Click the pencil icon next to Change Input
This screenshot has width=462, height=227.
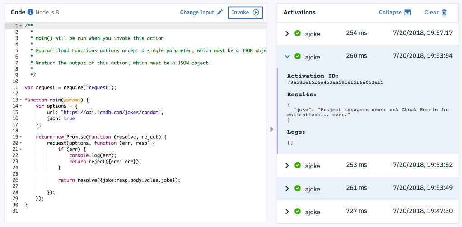coord(220,12)
